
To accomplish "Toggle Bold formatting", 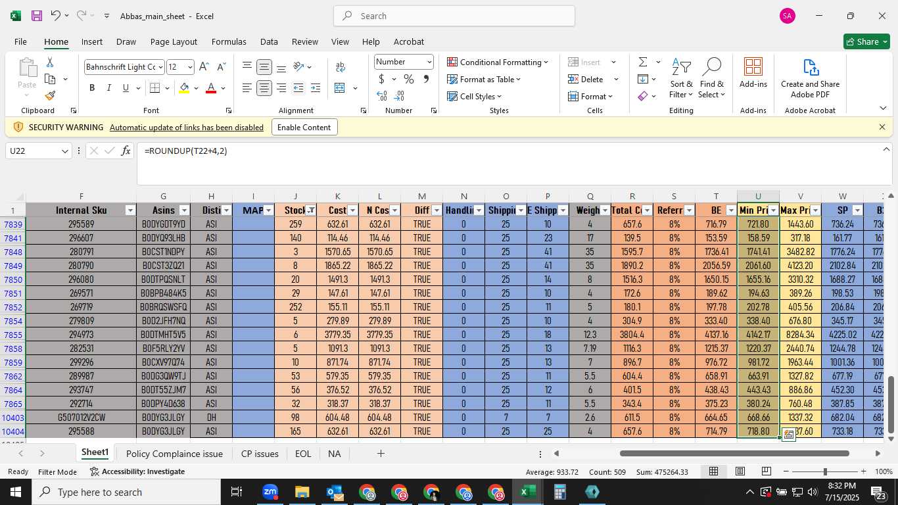I will (x=92, y=88).
